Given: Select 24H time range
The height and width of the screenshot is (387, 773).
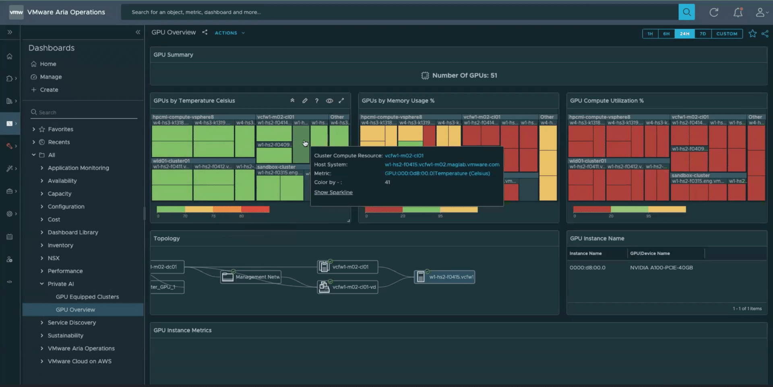Looking at the screenshot, I should (x=684, y=34).
